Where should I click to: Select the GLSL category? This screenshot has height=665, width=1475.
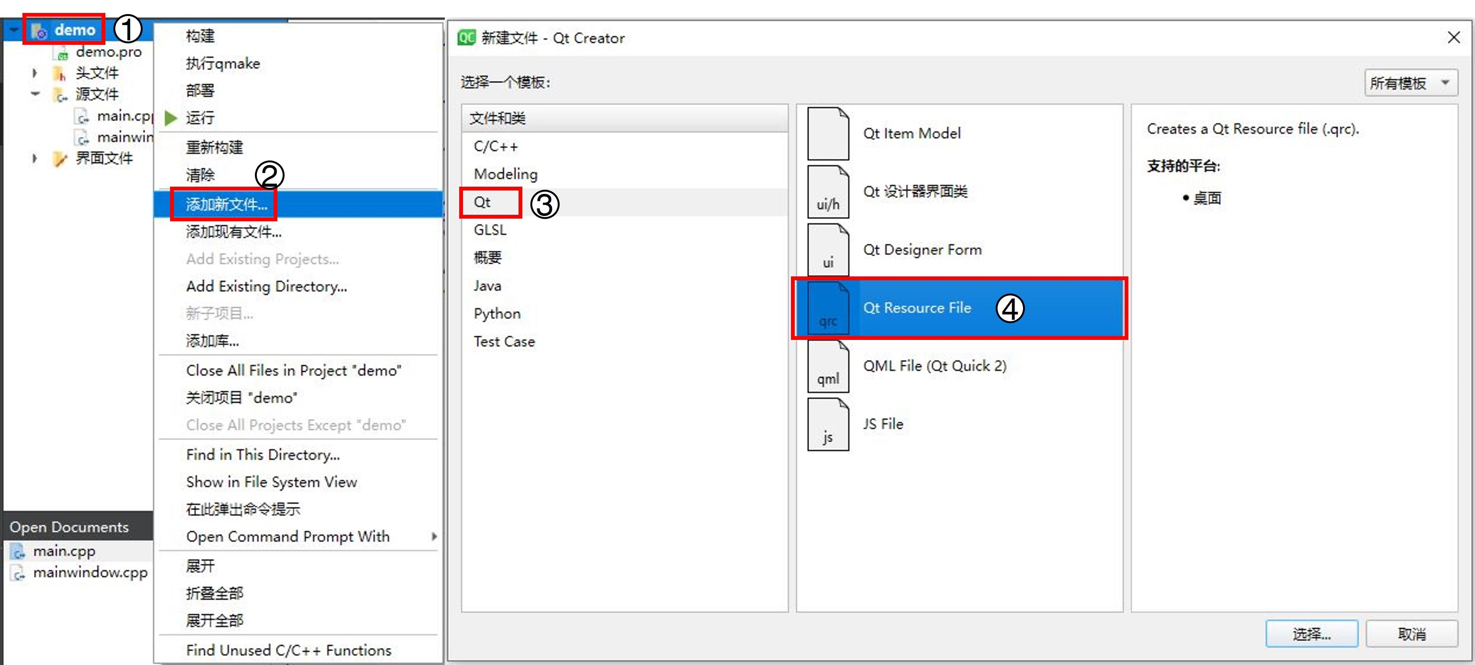pyautogui.click(x=625, y=230)
